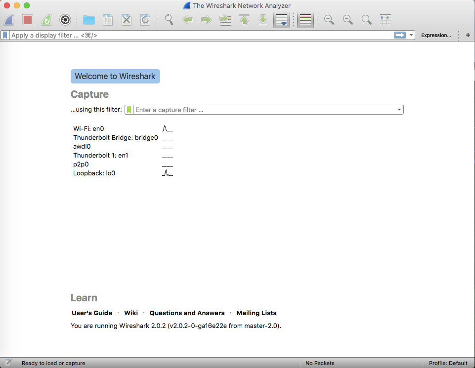
Task: Expand the capture filter dropdown arrow
Action: pos(399,110)
